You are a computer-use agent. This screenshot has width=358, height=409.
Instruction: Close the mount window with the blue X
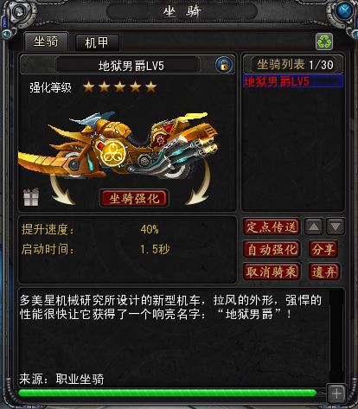344,12
